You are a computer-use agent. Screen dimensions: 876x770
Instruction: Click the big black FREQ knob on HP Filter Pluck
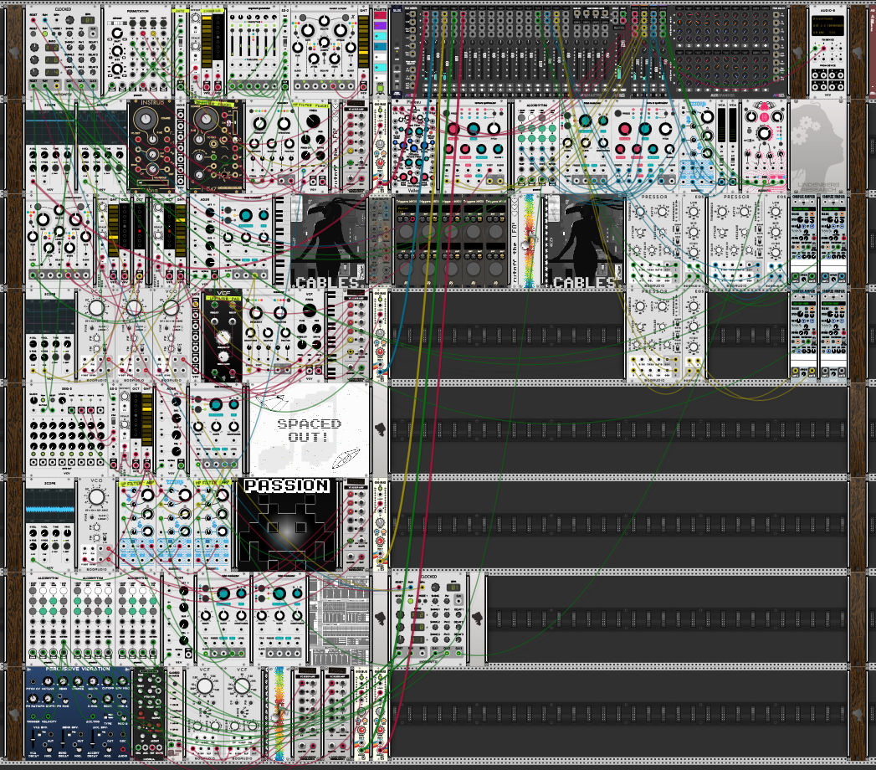coord(313,121)
